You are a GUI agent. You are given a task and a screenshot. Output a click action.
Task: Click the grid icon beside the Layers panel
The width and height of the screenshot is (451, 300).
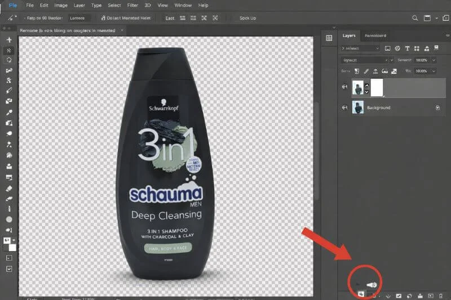(329, 38)
